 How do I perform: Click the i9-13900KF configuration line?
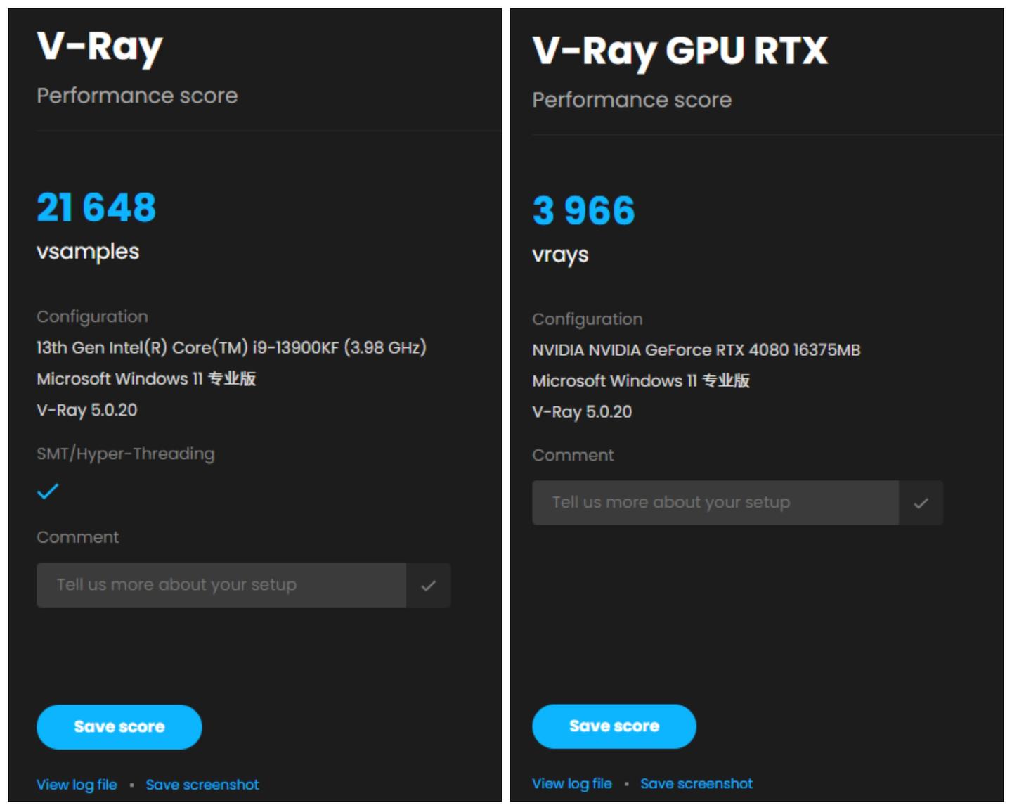tap(231, 347)
